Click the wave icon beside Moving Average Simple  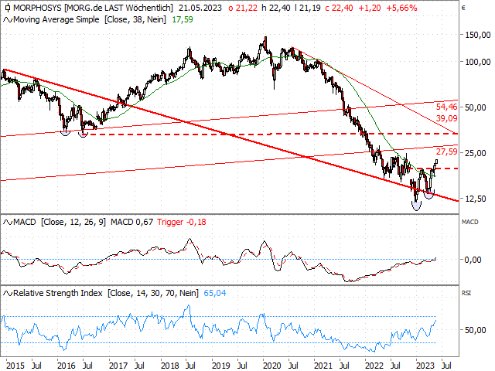tap(8, 20)
